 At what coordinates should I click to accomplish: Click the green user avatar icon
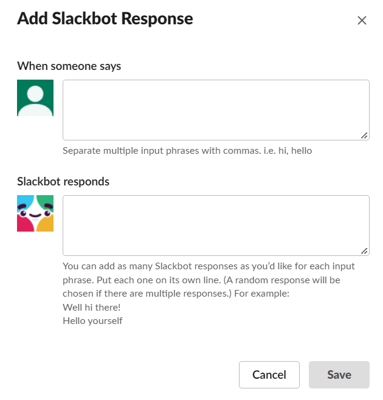[35, 98]
